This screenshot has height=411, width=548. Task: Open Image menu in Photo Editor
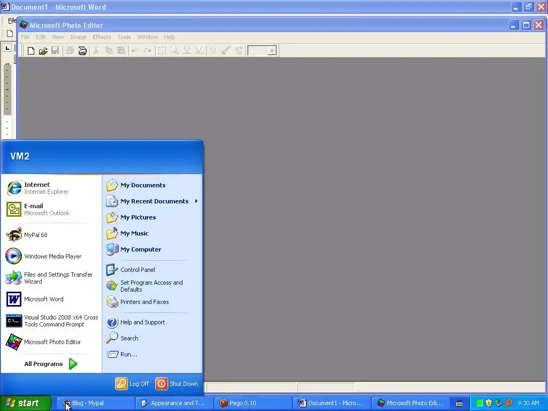tap(78, 37)
